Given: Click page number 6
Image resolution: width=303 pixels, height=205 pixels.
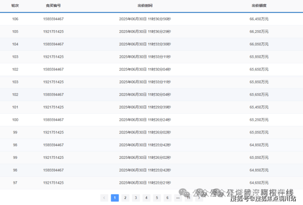Looking at the screenshot, I should click(167, 198).
